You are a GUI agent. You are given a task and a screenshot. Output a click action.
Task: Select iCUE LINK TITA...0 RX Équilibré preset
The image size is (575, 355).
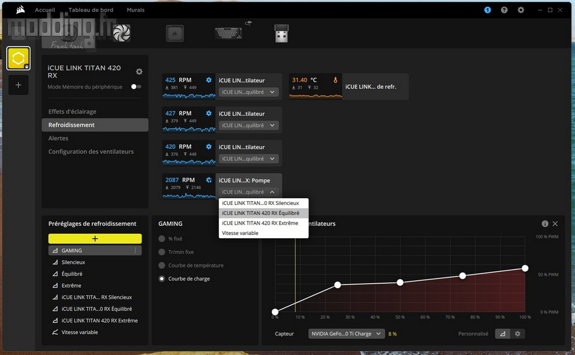[95, 309]
